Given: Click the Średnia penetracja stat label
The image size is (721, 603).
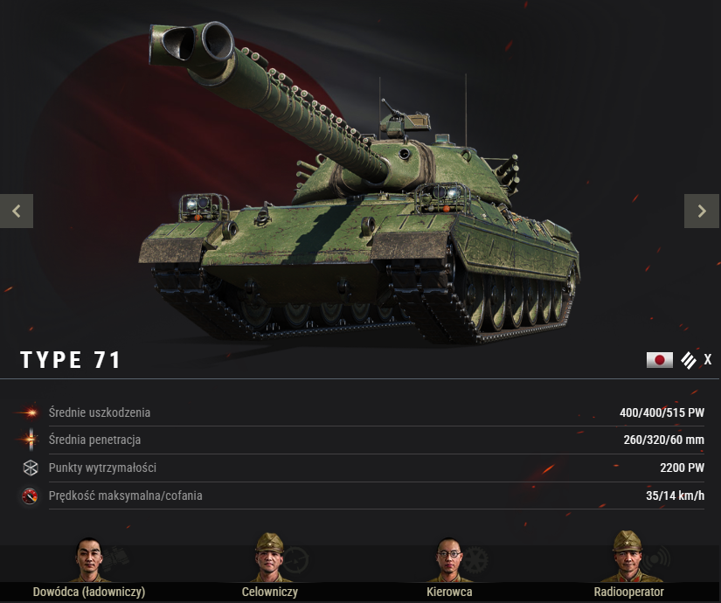Looking at the screenshot, I should (94, 440).
